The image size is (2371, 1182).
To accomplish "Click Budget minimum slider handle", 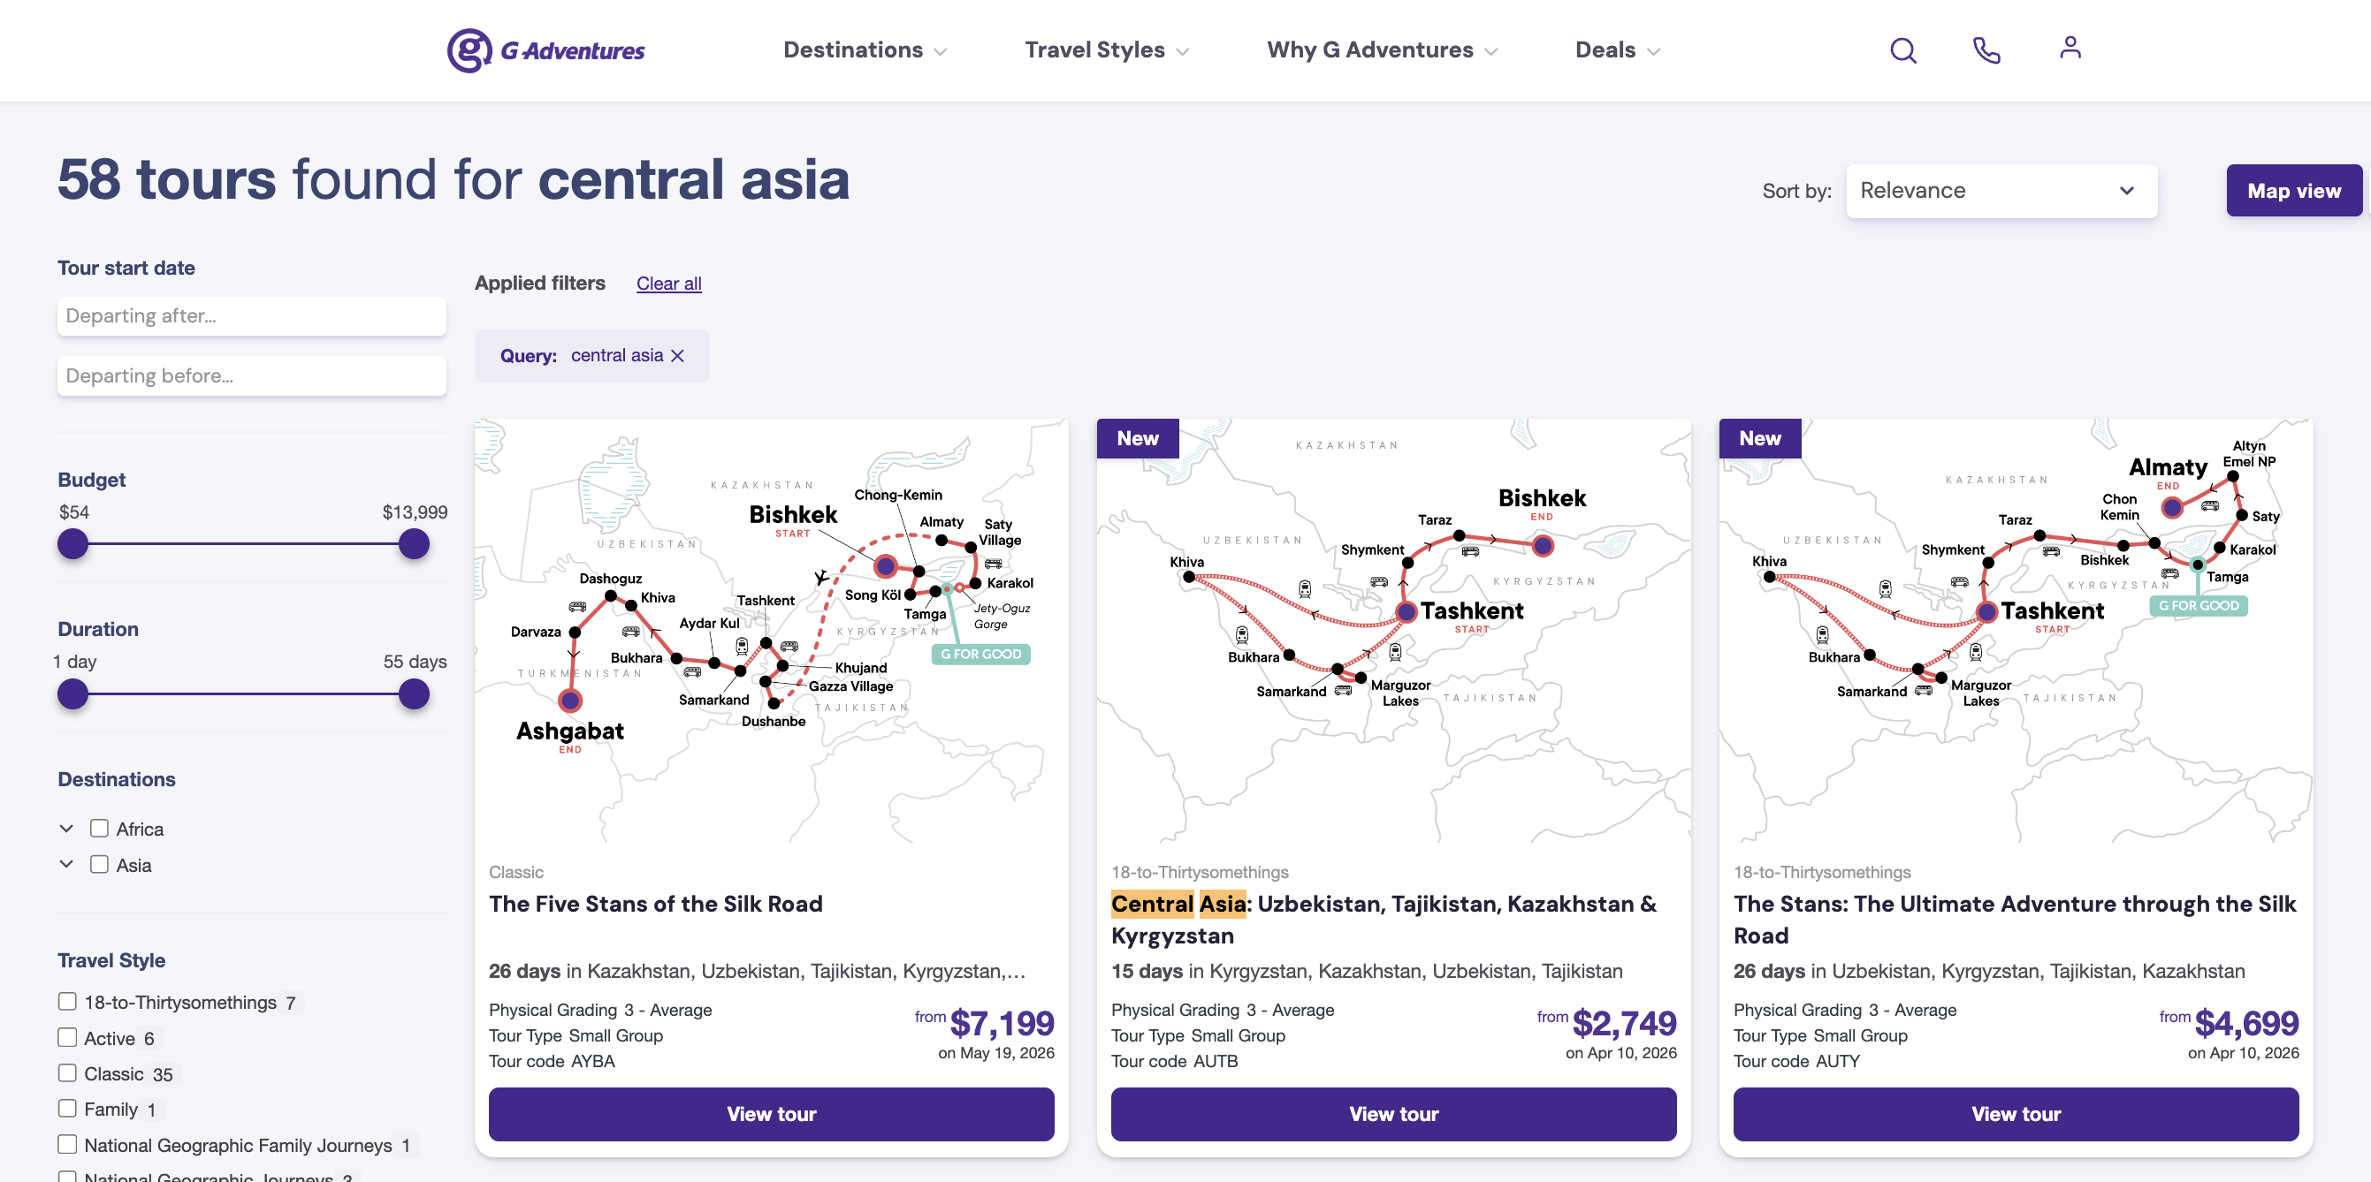I will click(72, 544).
